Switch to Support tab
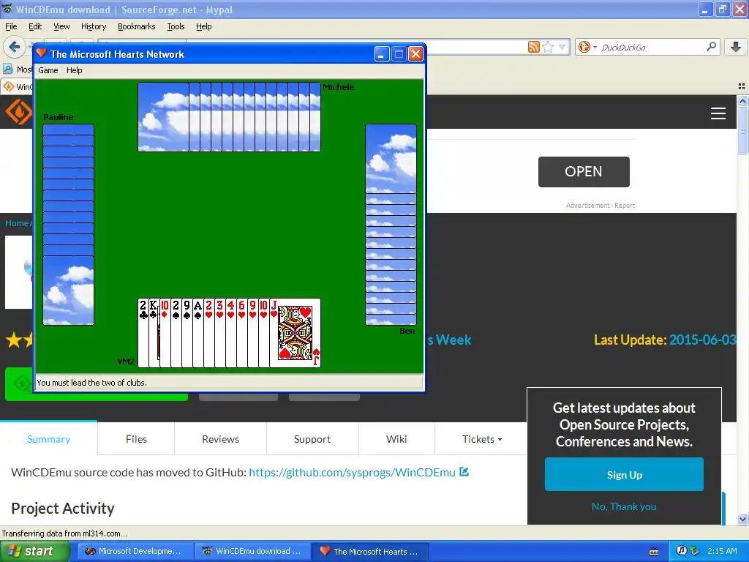This screenshot has width=749, height=562. [312, 439]
